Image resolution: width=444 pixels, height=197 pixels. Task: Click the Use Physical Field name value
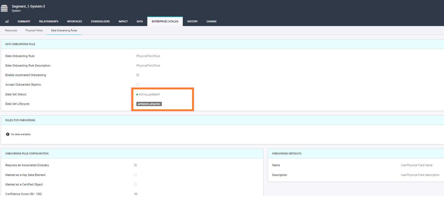pos(417,165)
